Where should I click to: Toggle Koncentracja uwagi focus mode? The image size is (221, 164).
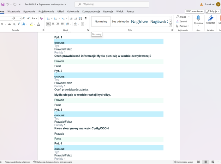click(183, 162)
